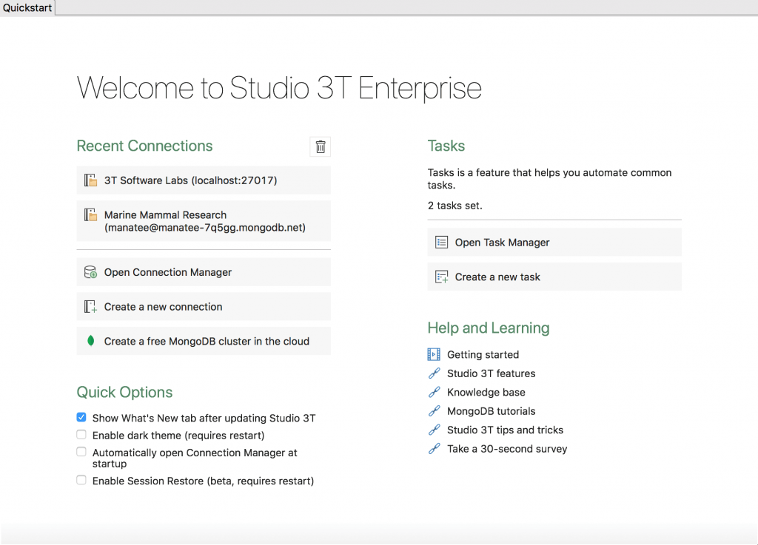758x545 pixels.
Task: Click the Tasks heading
Action: tap(446, 146)
